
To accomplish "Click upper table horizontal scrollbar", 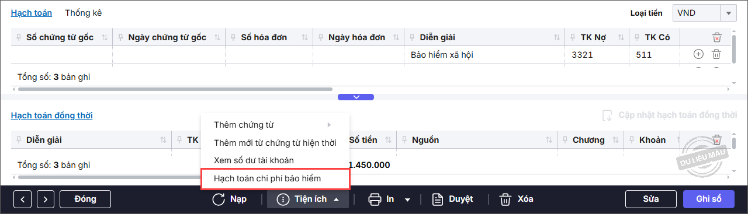I will pyautogui.click(x=175, y=89).
